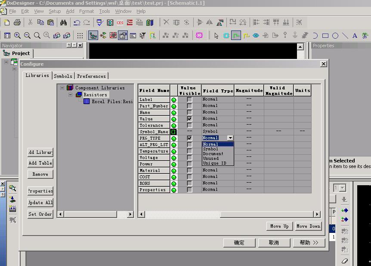Image resolution: width=371 pixels, height=266 pixels.
Task: Open Field Type dropdown arrow for PKG_TYPE
Action: [230, 138]
